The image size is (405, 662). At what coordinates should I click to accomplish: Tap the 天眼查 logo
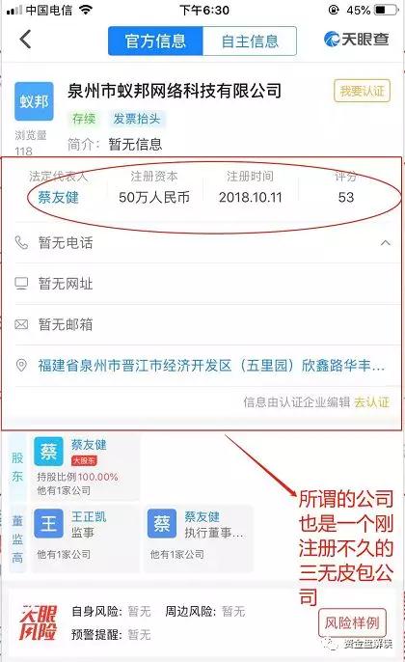[x=357, y=40]
